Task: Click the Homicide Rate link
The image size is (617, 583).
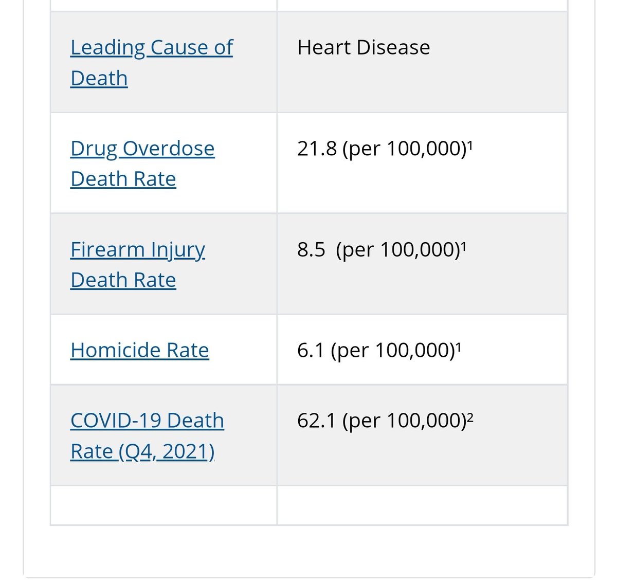Action: [x=140, y=350]
